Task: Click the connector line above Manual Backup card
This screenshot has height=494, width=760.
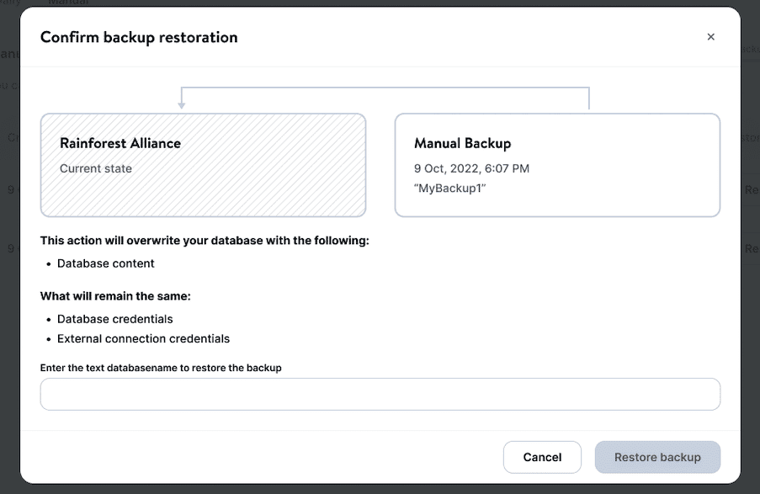Action: [588, 98]
